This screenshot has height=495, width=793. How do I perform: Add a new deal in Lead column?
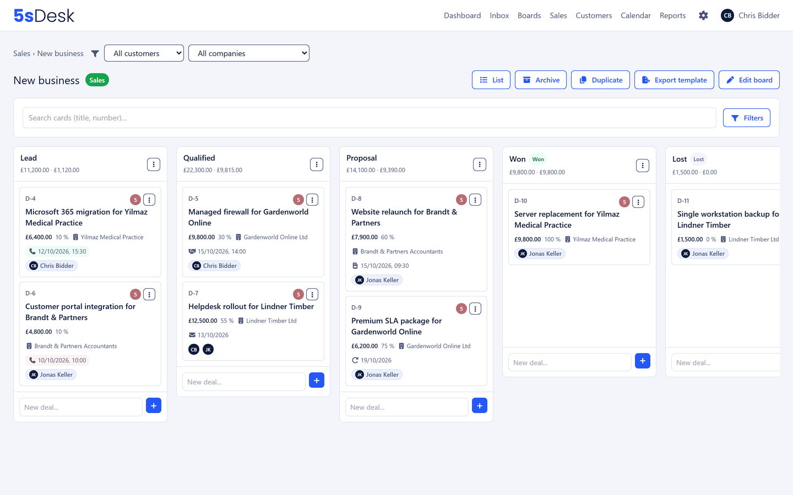click(x=154, y=406)
